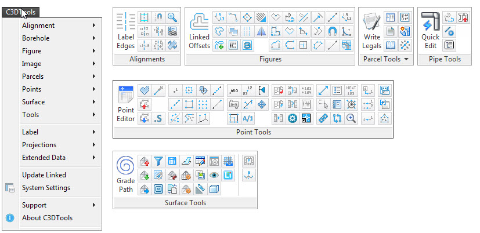Click the 3D cube icon in Surface Tools
The height and width of the screenshot is (233, 480).
(214, 189)
